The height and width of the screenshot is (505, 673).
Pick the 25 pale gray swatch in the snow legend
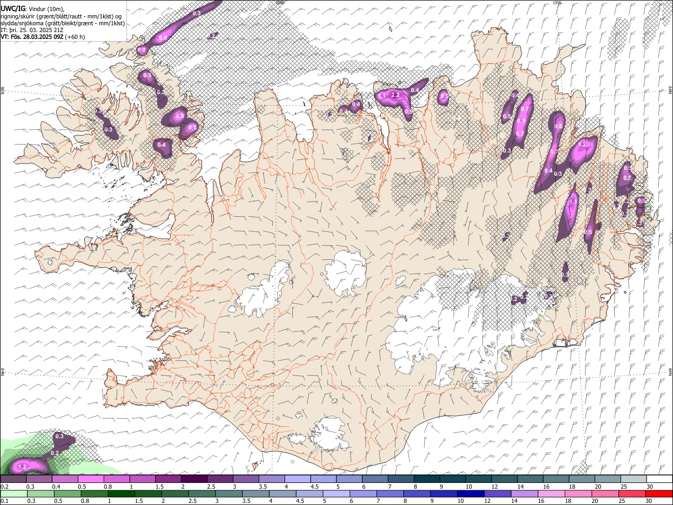point(633,479)
